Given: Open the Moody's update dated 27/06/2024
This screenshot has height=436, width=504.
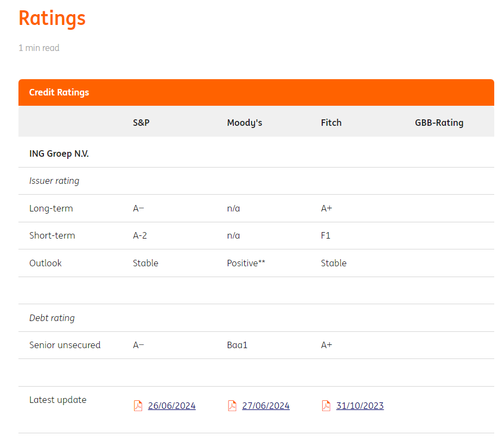Looking at the screenshot, I should [x=266, y=406].
